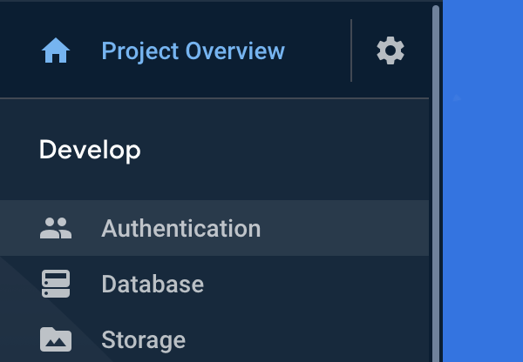
Task: Click blank space in highlighted Authentication row
Action: (x=349, y=229)
